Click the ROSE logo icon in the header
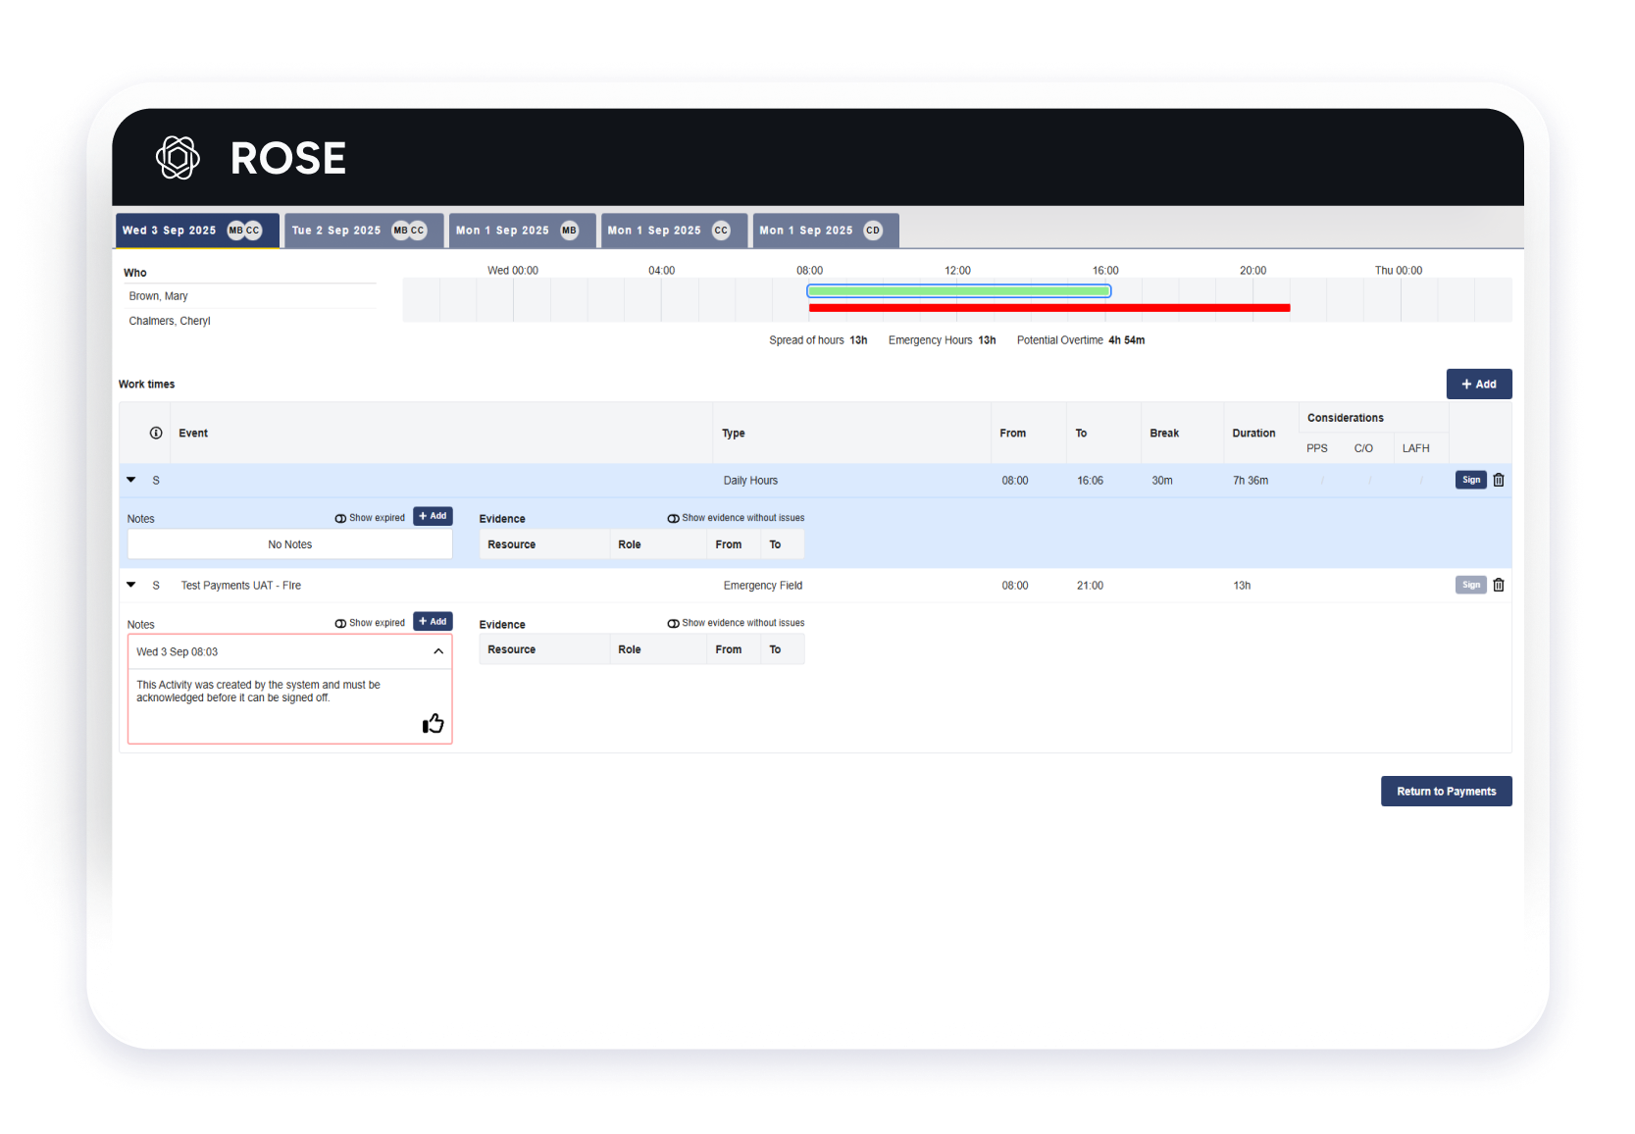Viewport: 1635px width, 1134px height. (178, 158)
